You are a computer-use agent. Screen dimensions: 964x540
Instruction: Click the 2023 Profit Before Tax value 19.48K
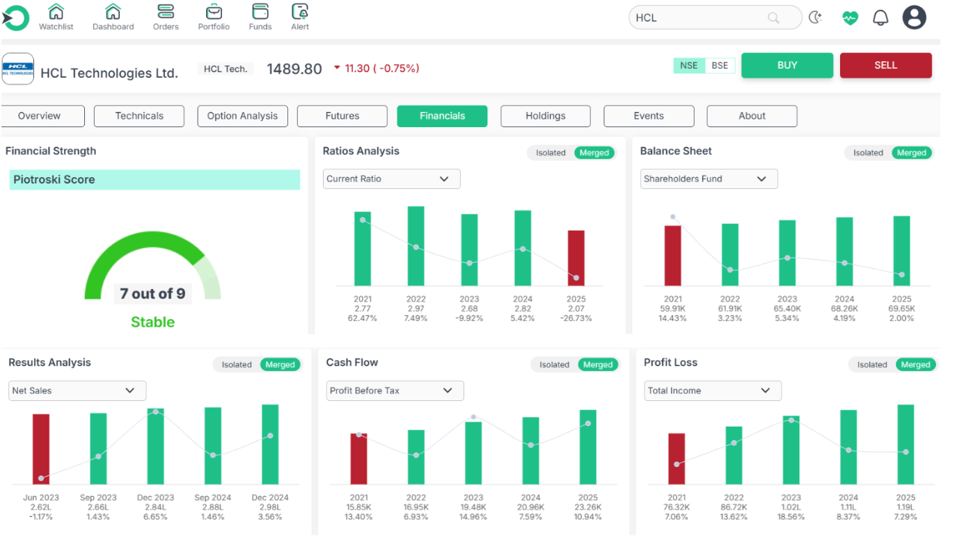(473, 507)
